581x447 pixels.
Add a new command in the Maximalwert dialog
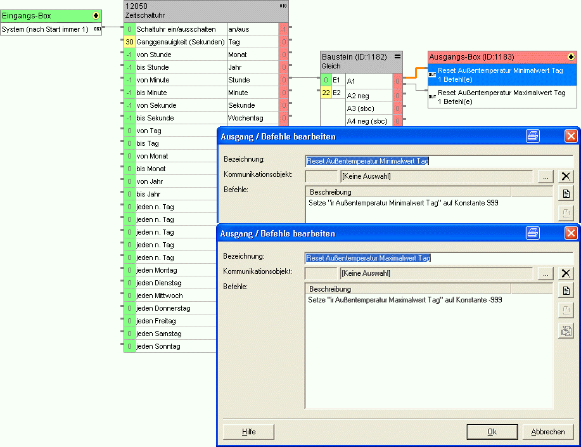(x=566, y=290)
